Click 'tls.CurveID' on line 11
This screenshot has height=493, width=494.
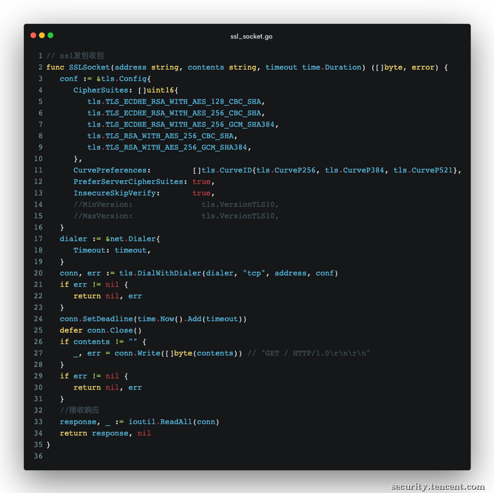coord(226,170)
